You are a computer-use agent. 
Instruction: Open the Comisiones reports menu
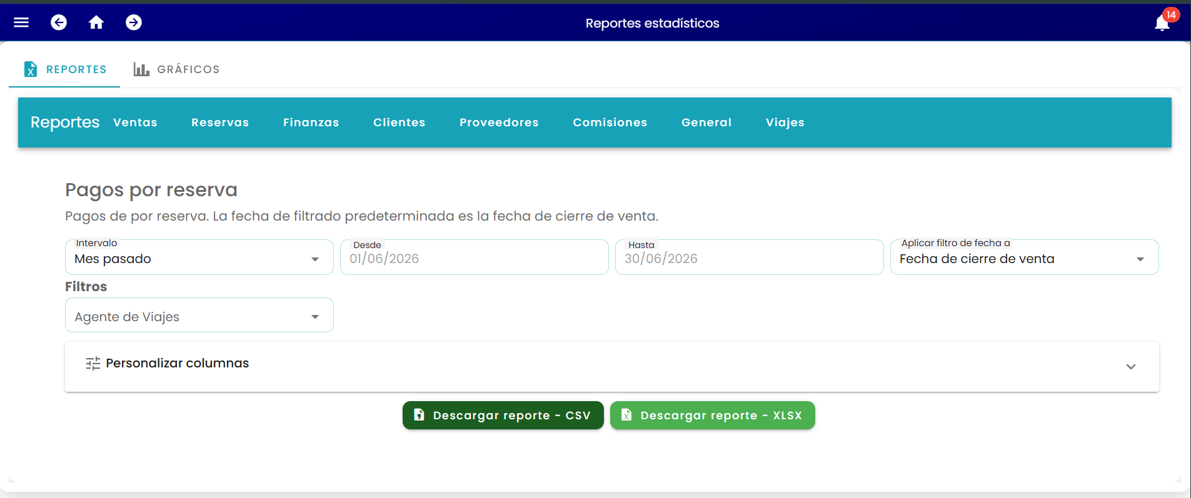tap(610, 122)
